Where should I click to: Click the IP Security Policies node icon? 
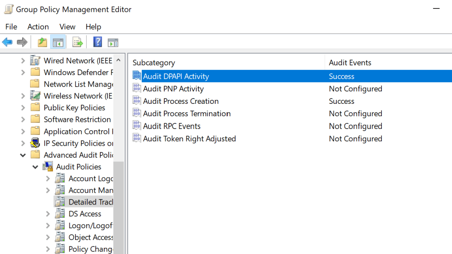(x=35, y=143)
